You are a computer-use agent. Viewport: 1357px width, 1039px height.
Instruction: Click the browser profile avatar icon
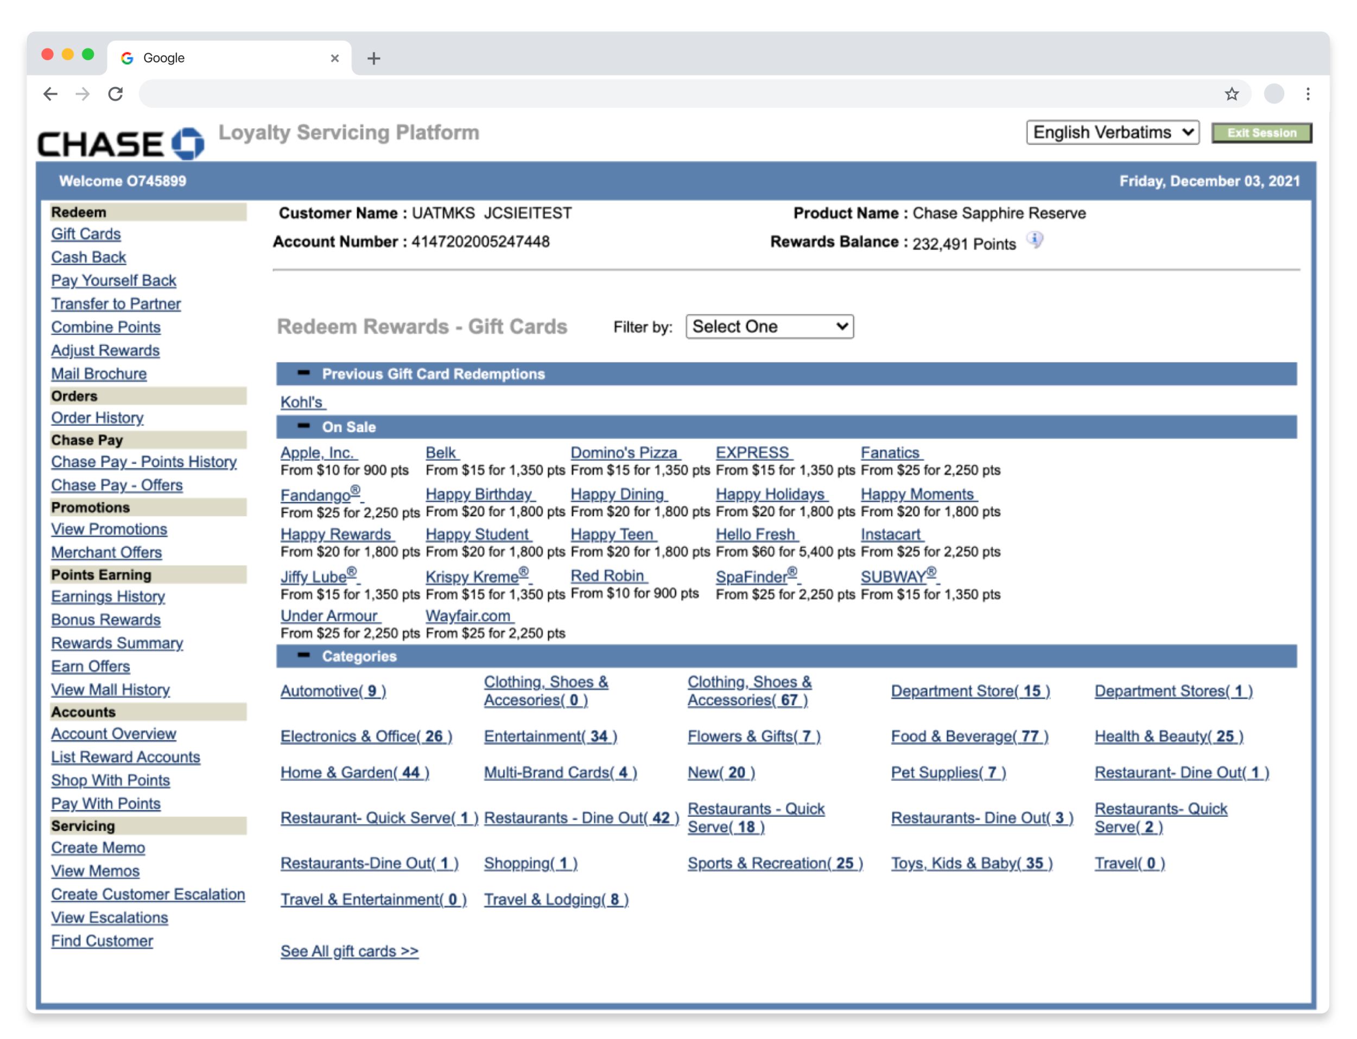[x=1273, y=94]
